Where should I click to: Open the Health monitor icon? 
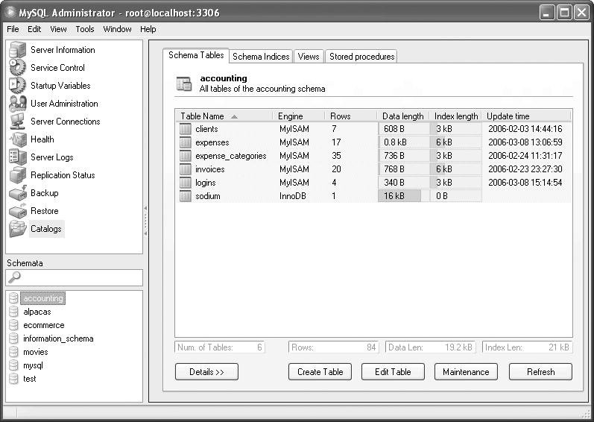point(17,139)
